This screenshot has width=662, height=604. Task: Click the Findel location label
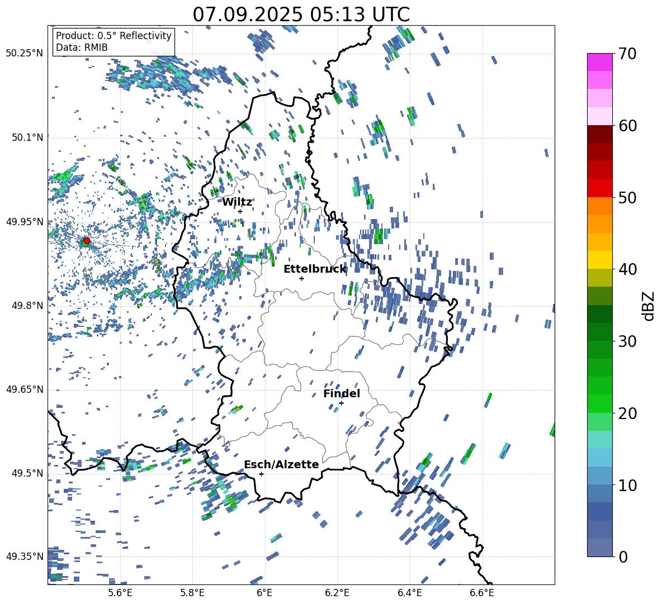(x=342, y=393)
